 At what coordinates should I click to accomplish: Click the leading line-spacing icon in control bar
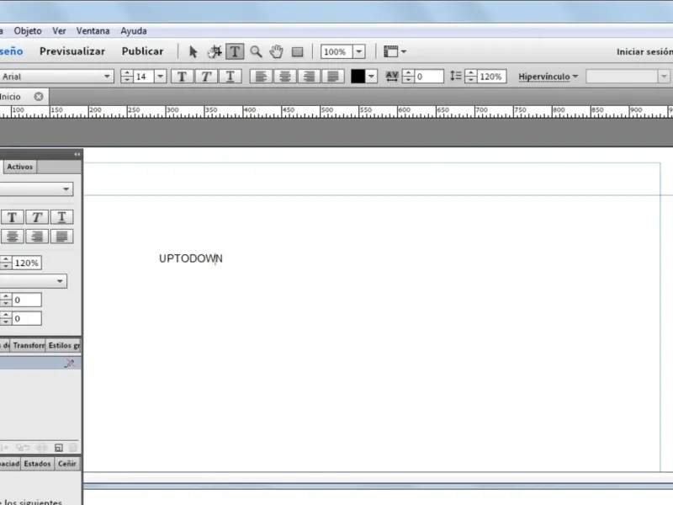(x=455, y=76)
